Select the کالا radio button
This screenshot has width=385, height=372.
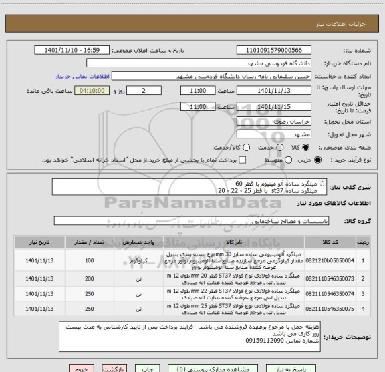click(306, 147)
